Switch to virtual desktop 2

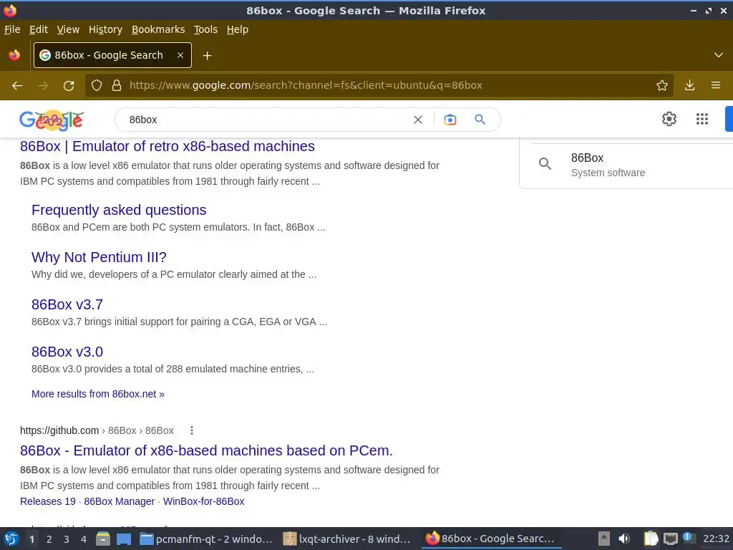[49, 539]
